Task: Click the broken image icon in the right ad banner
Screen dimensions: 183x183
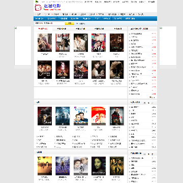Action: [x=161, y=28]
